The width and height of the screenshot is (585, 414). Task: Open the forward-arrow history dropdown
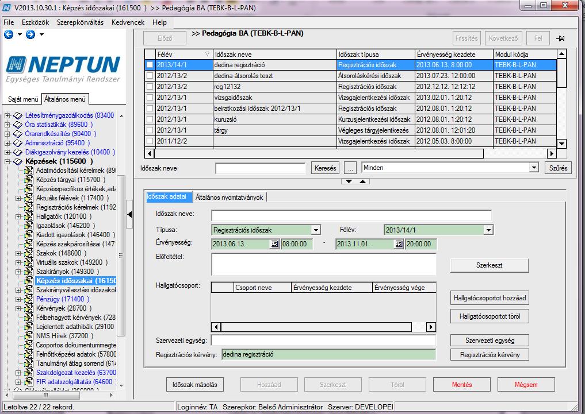click(x=41, y=34)
